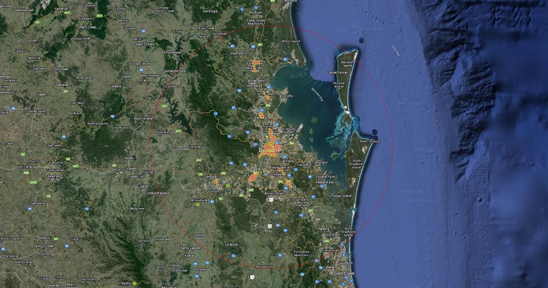Select the Browns Plains label
This screenshot has height=288, width=548.
[274, 193]
